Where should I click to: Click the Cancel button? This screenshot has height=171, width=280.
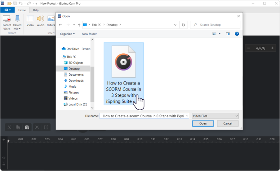(228, 123)
